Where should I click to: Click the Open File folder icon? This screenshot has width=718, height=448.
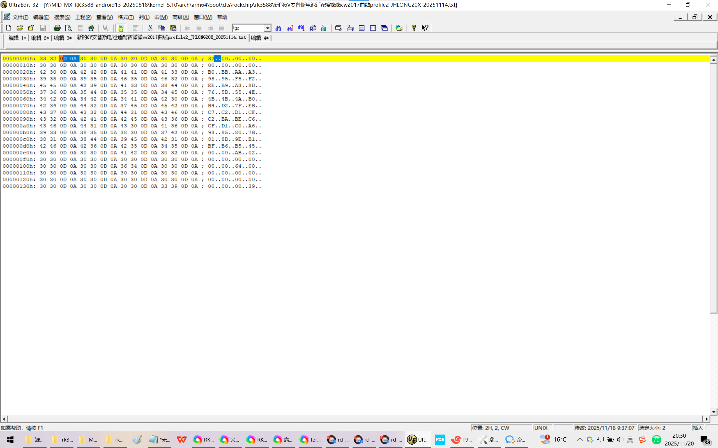[x=20, y=28]
